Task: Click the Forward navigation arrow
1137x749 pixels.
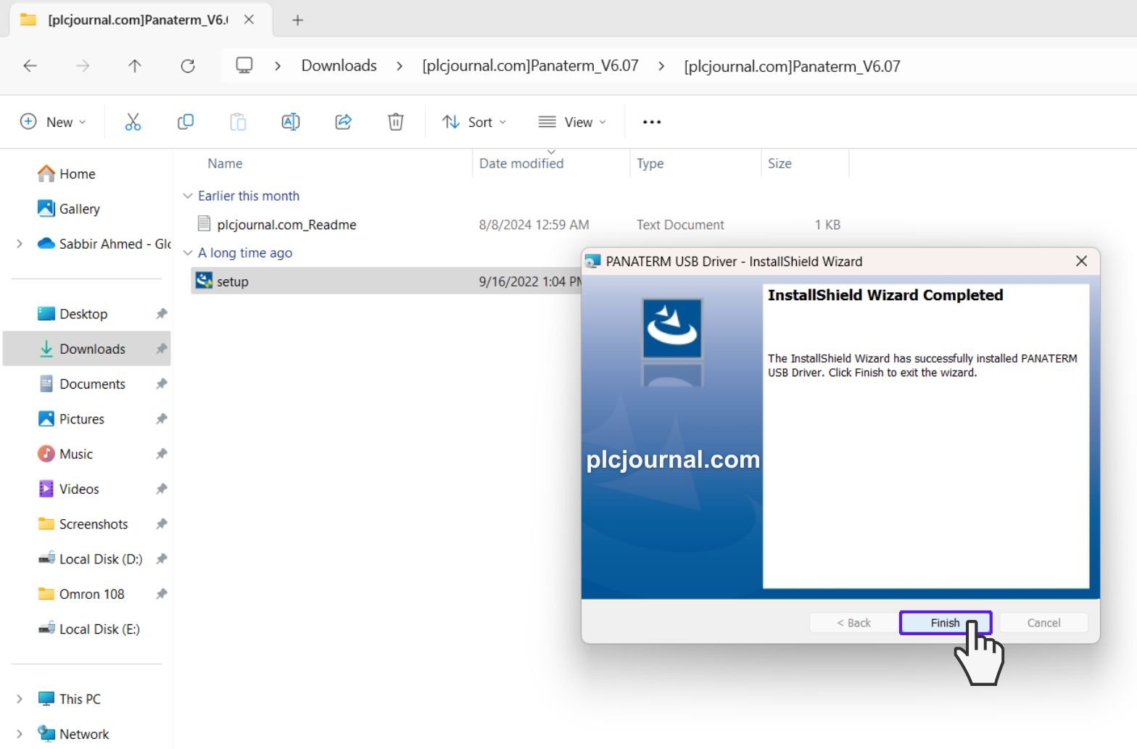Action: 83,66
